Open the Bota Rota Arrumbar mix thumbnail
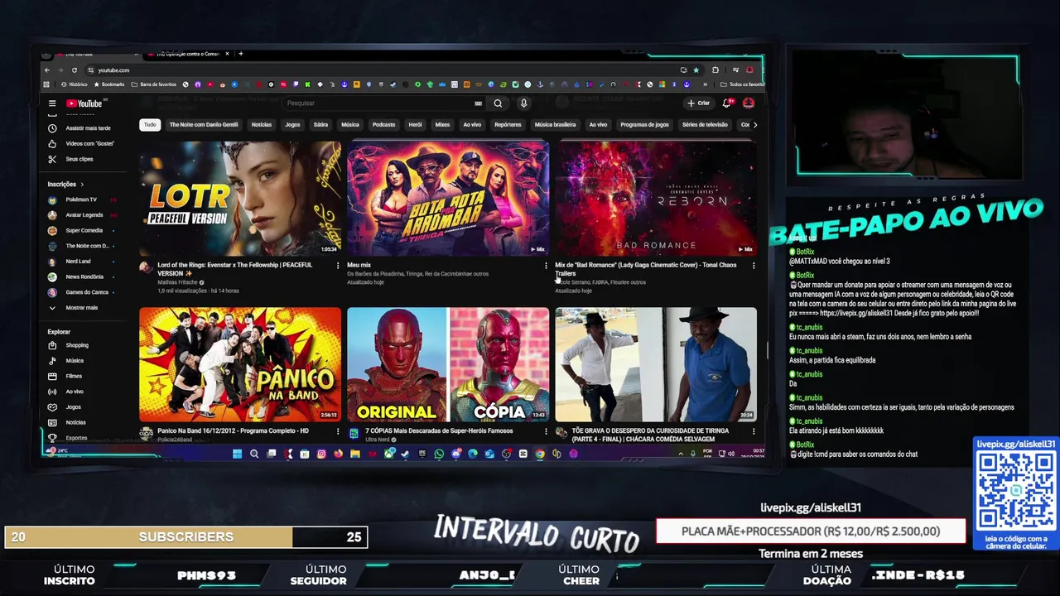The image size is (1060, 596). (448, 198)
